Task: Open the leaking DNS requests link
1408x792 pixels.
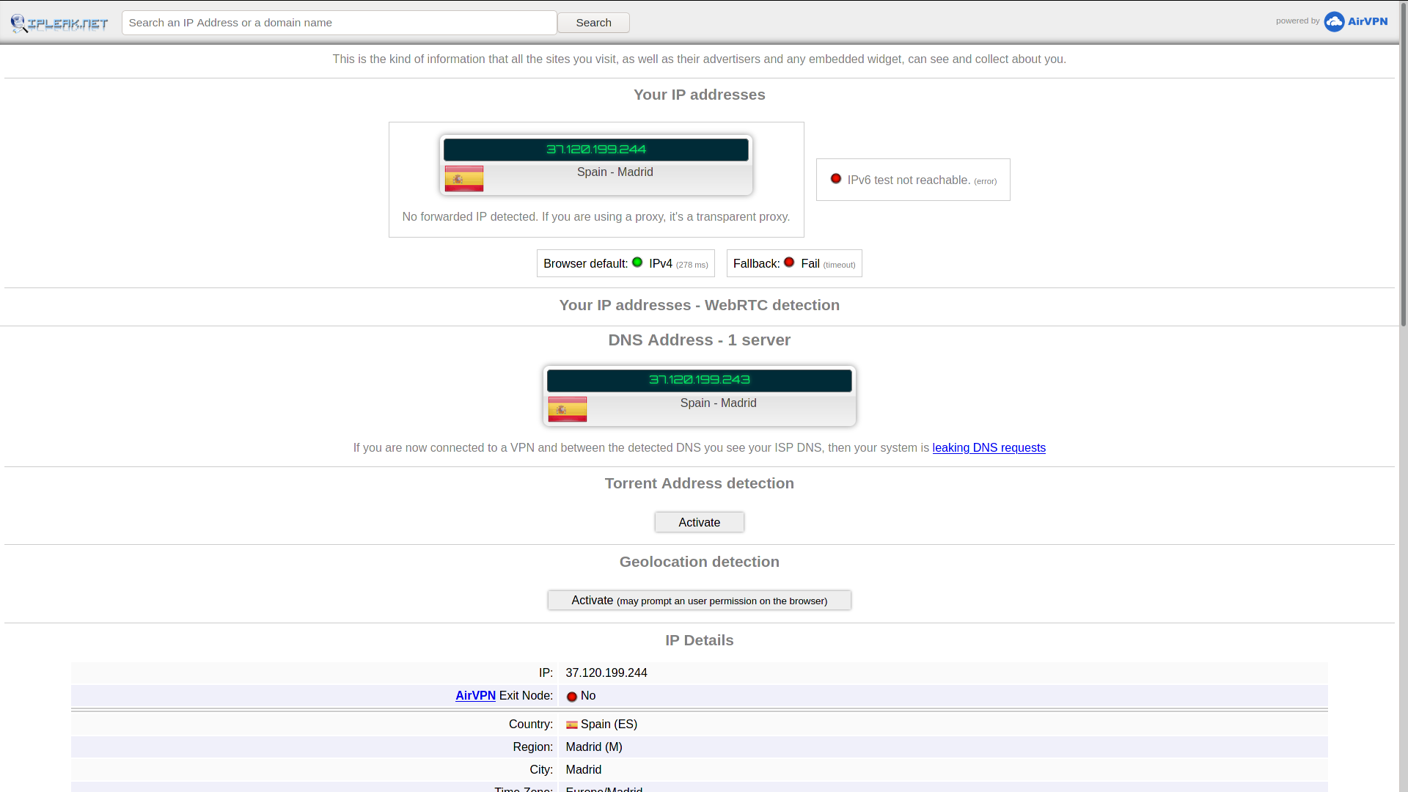Action: (x=989, y=448)
